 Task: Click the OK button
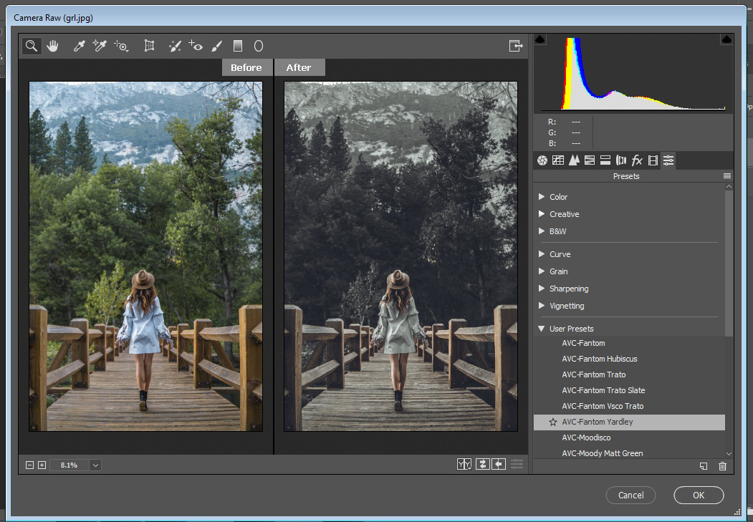click(x=698, y=495)
